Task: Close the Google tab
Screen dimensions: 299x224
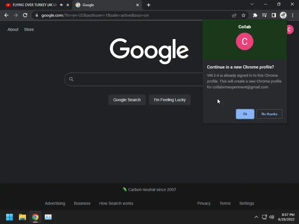Action: point(138,5)
